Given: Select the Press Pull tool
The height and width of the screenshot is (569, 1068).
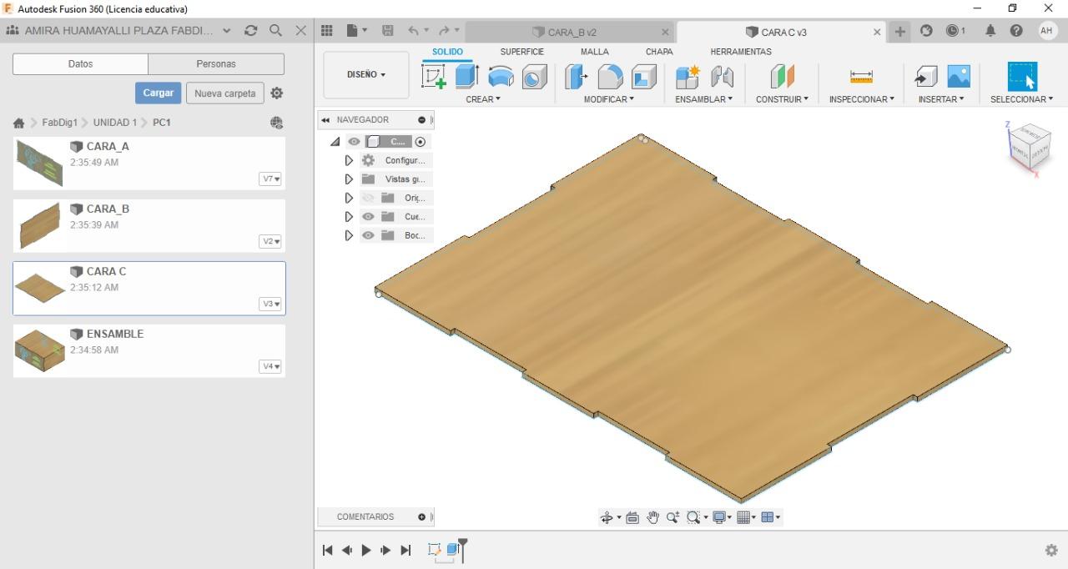Looking at the screenshot, I should [x=577, y=77].
